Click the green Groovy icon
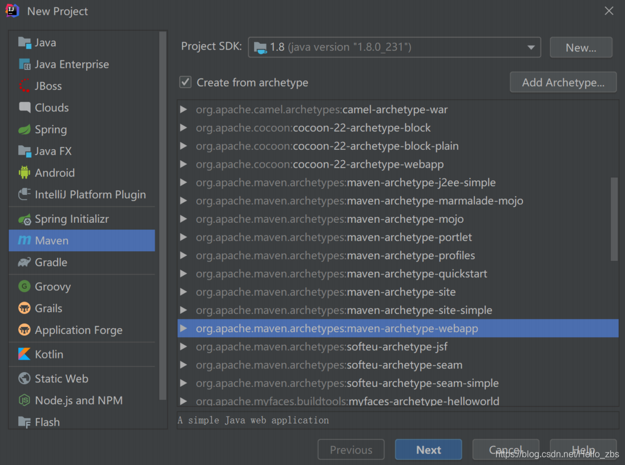This screenshot has height=465, width=625. pos(25,286)
